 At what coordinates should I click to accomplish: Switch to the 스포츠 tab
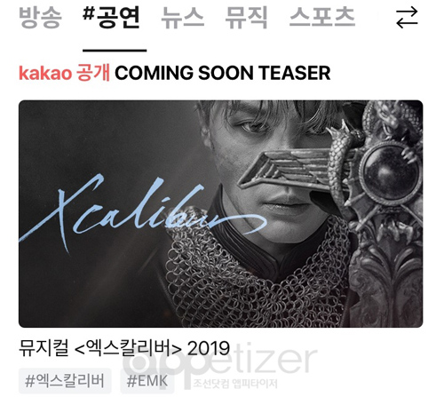pyautogui.click(x=322, y=18)
